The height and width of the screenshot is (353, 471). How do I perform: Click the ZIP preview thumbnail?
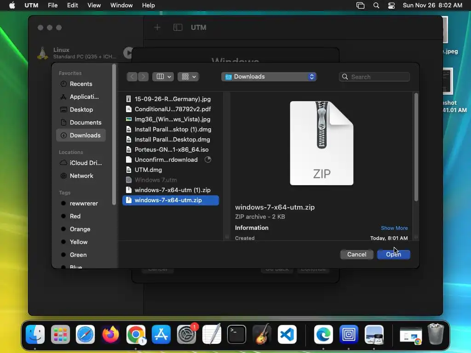click(322, 143)
